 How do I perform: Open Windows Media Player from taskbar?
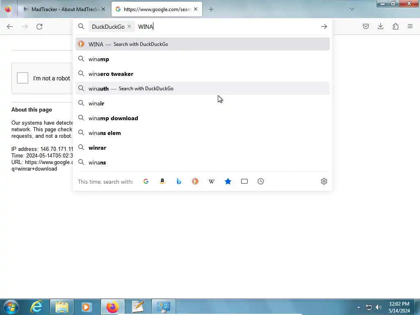coord(87,307)
